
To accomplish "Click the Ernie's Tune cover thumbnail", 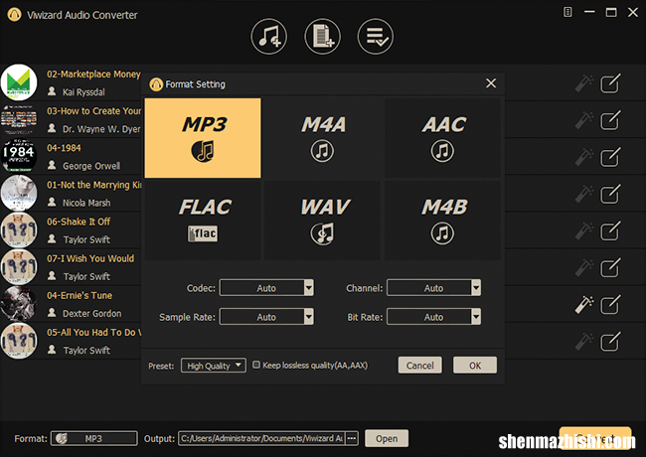I will [x=19, y=304].
